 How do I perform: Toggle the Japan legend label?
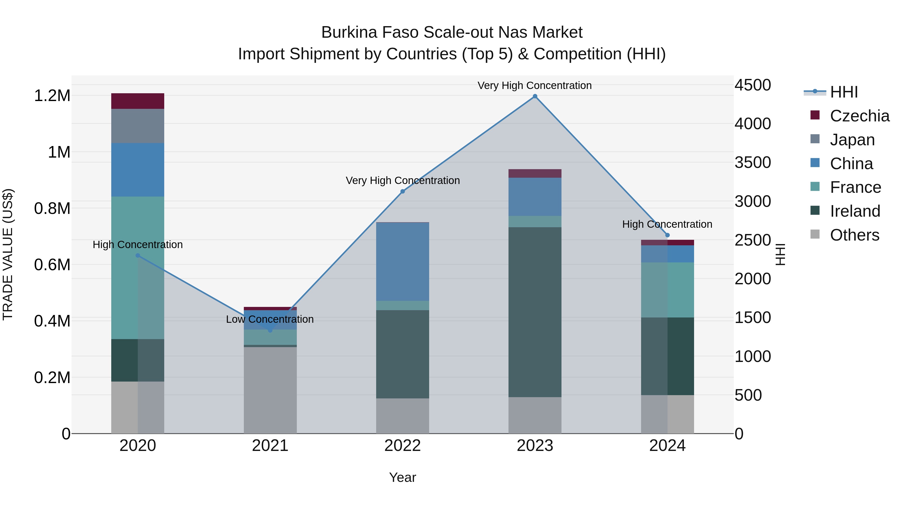pyautogui.click(x=853, y=140)
